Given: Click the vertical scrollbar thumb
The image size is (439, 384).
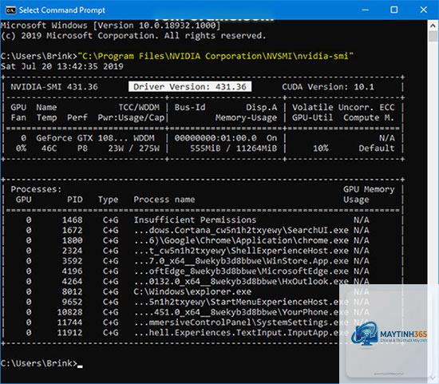Looking at the screenshot, I should (x=433, y=37).
